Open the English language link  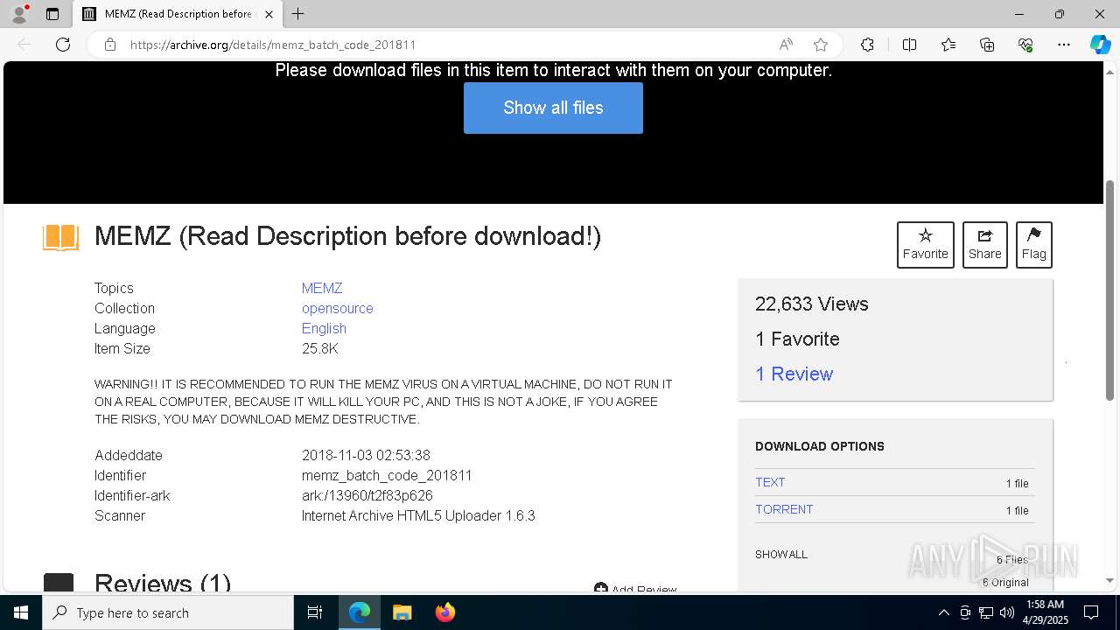[x=324, y=328]
